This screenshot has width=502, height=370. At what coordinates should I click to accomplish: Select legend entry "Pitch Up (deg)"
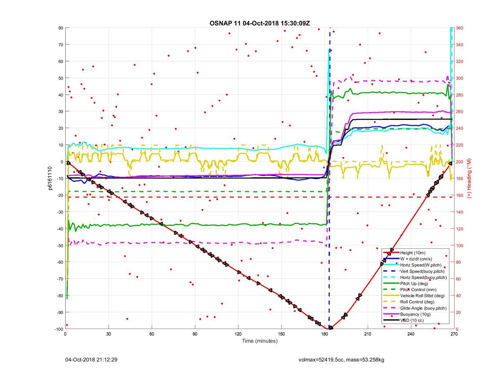click(415, 283)
